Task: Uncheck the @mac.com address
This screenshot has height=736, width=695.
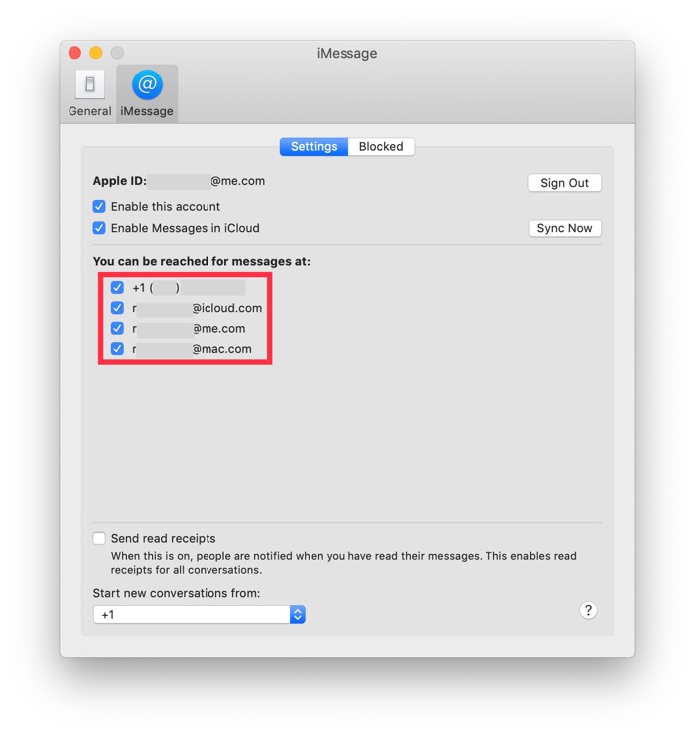Action: tap(117, 349)
